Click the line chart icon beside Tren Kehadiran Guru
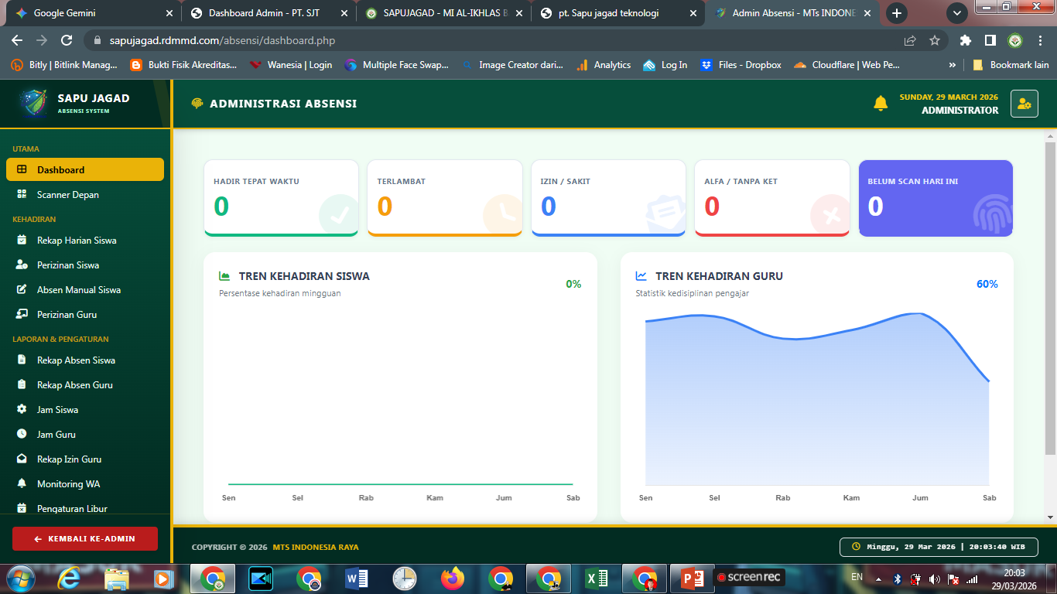Screen dimensions: 1057x594 click(641, 275)
